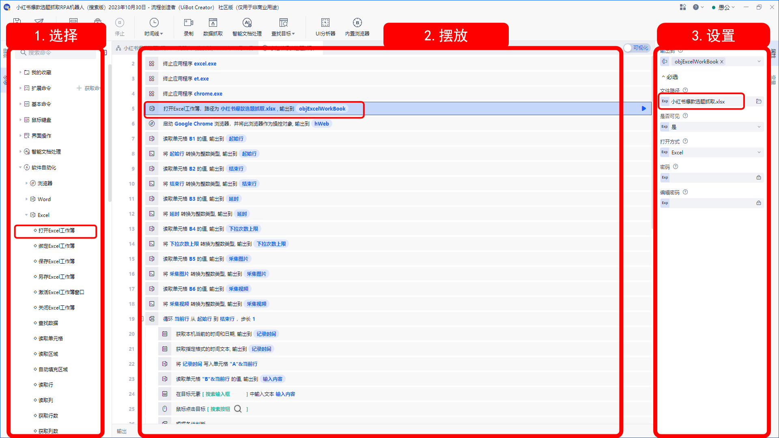Click the icon of 读取单元格 B1 row
The height and width of the screenshot is (438, 779).
[x=152, y=139]
